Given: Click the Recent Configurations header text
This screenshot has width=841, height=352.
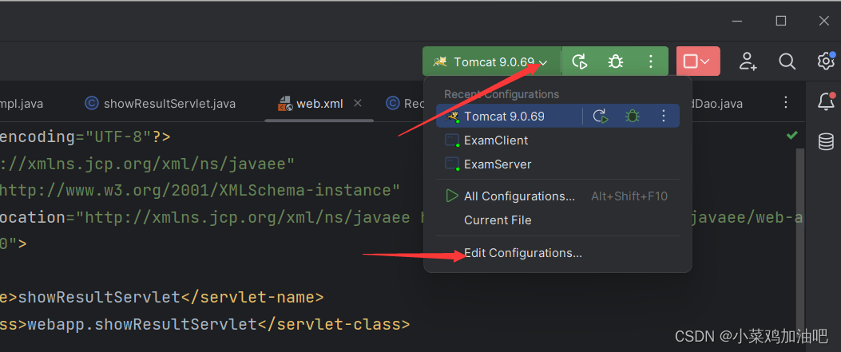Looking at the screenshot, I should (502, 94).
